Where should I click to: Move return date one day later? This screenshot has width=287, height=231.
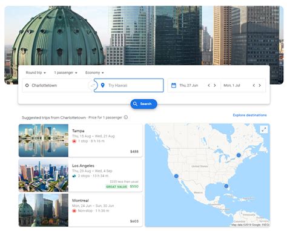260,85
